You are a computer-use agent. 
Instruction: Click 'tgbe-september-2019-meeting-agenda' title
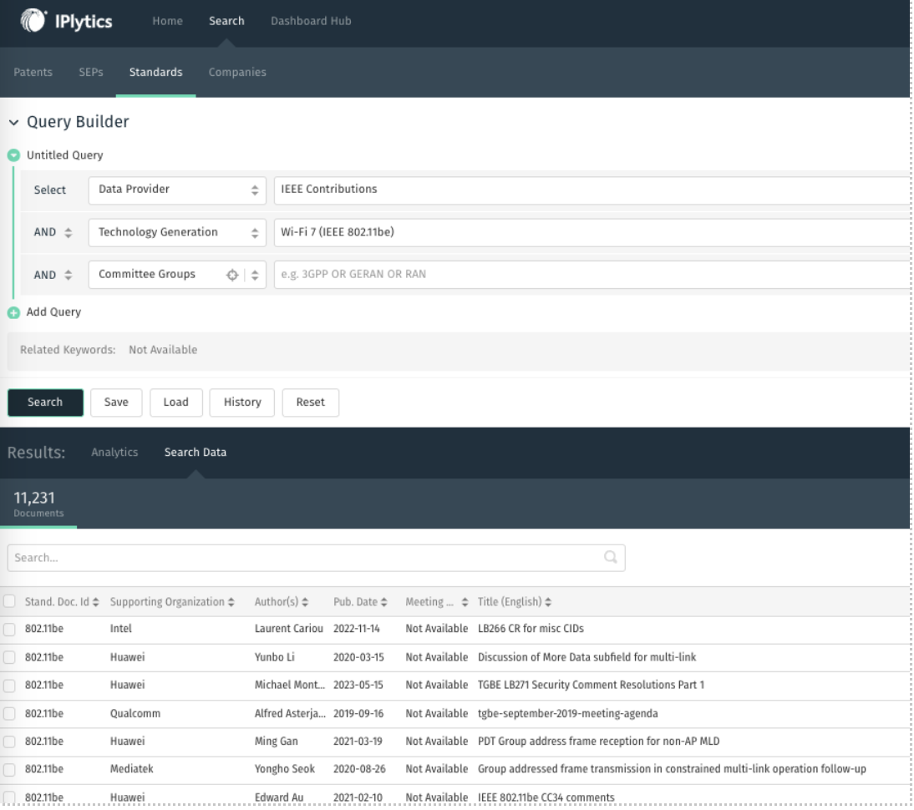[567, 714]
